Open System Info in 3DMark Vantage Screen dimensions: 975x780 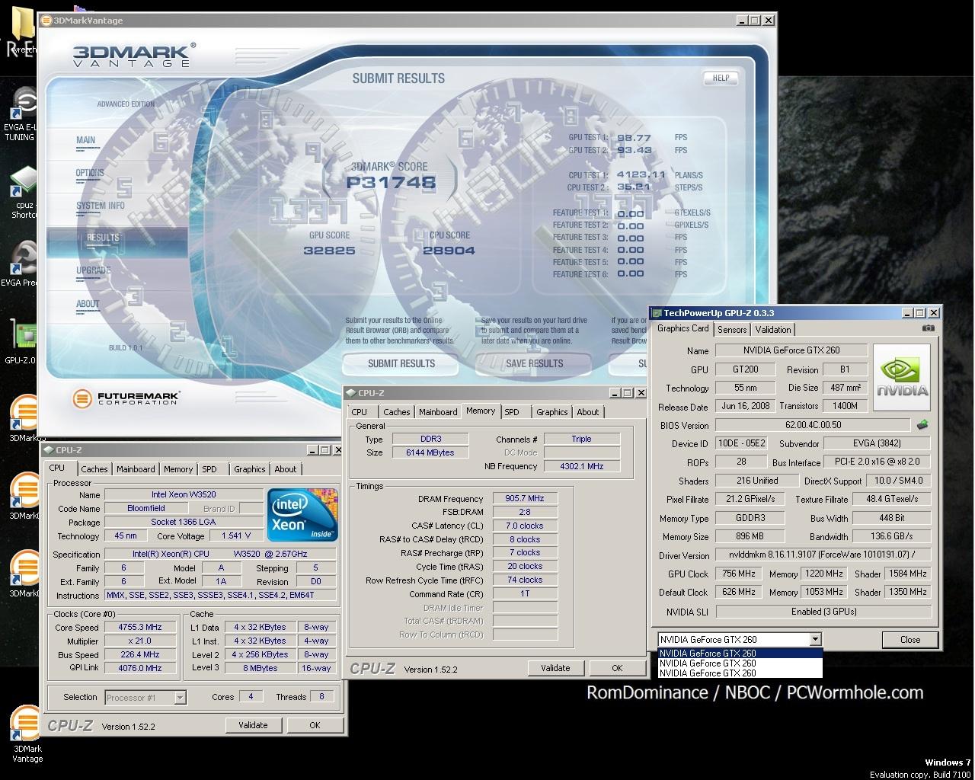point(101,206)
